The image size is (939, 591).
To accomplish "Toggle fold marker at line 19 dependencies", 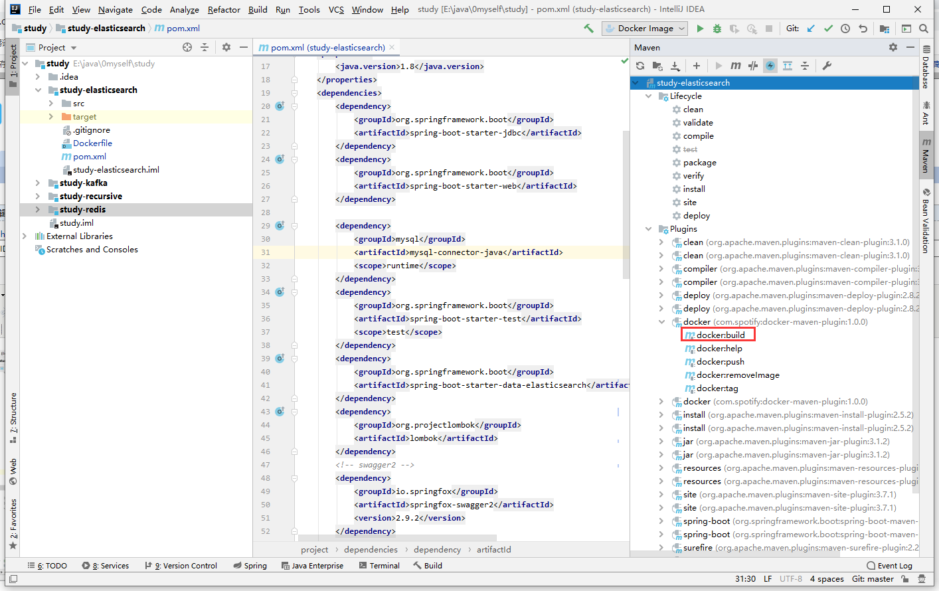I will pos(294,93).
